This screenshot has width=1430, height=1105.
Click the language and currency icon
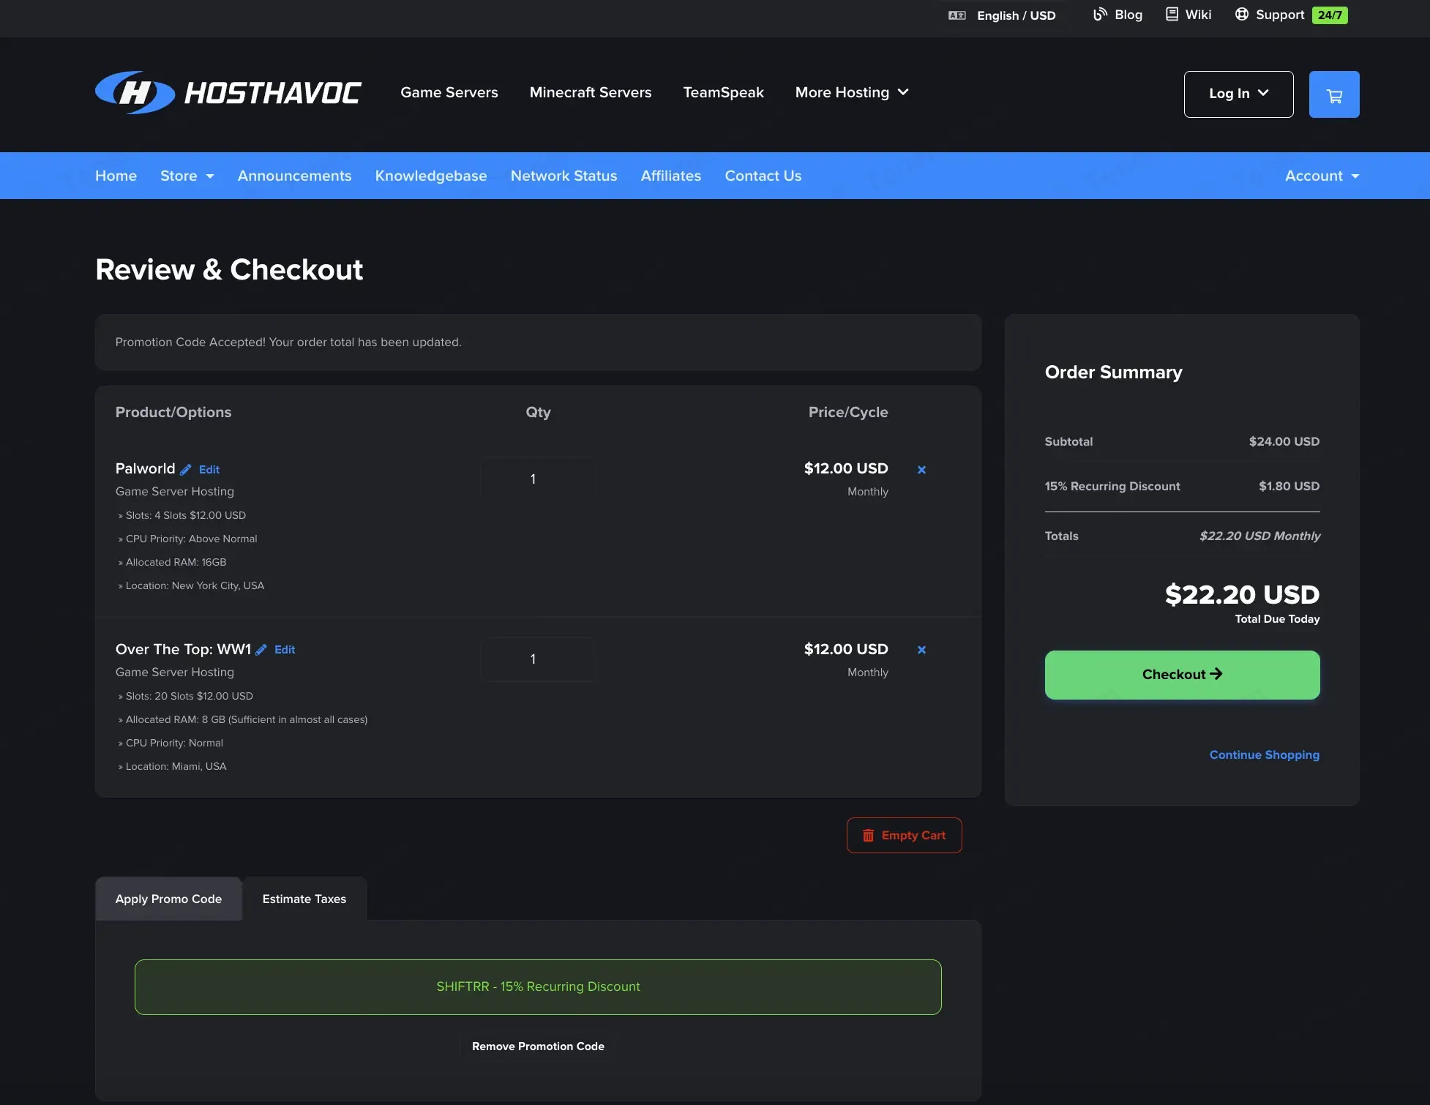tap(957, 15)
